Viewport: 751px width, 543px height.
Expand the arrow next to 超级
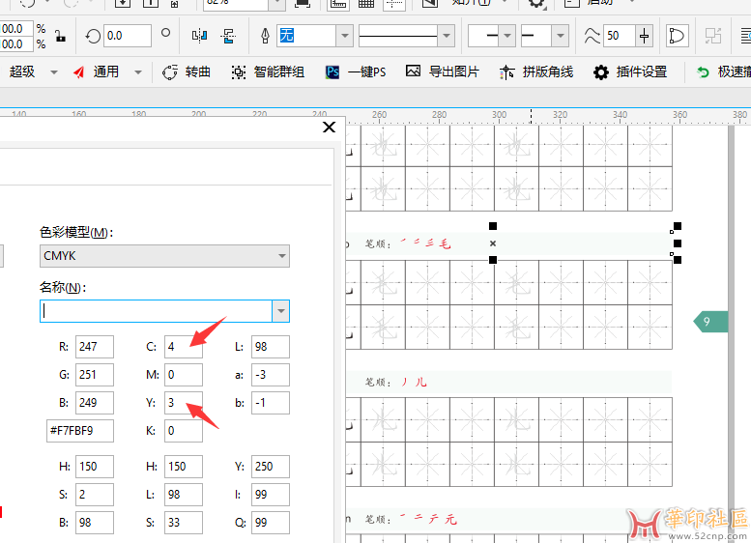coord(54,72)
